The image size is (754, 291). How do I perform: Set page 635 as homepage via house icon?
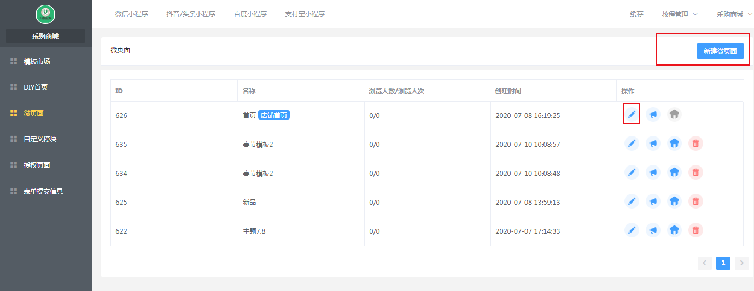pos(674,144)
